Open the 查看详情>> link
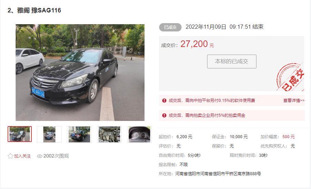Viewport: 311px width, 189px height. pyautogui.click(x=294, y=101)
